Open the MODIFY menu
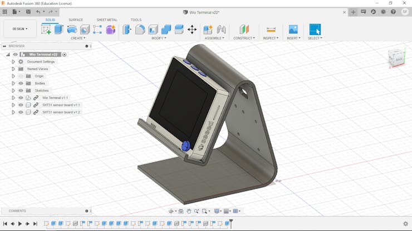412x231 pixels. coord(160,38)
